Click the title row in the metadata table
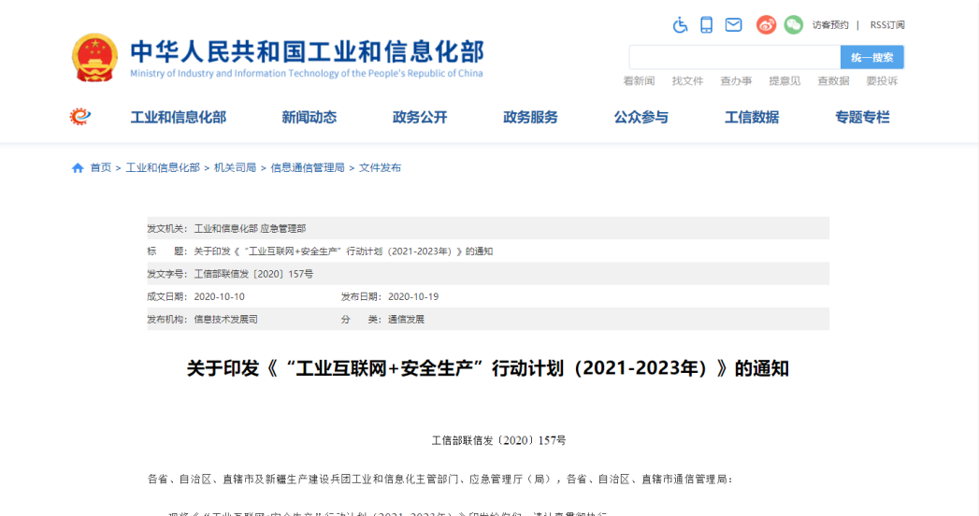979x516 pixels. pos(488,251)
